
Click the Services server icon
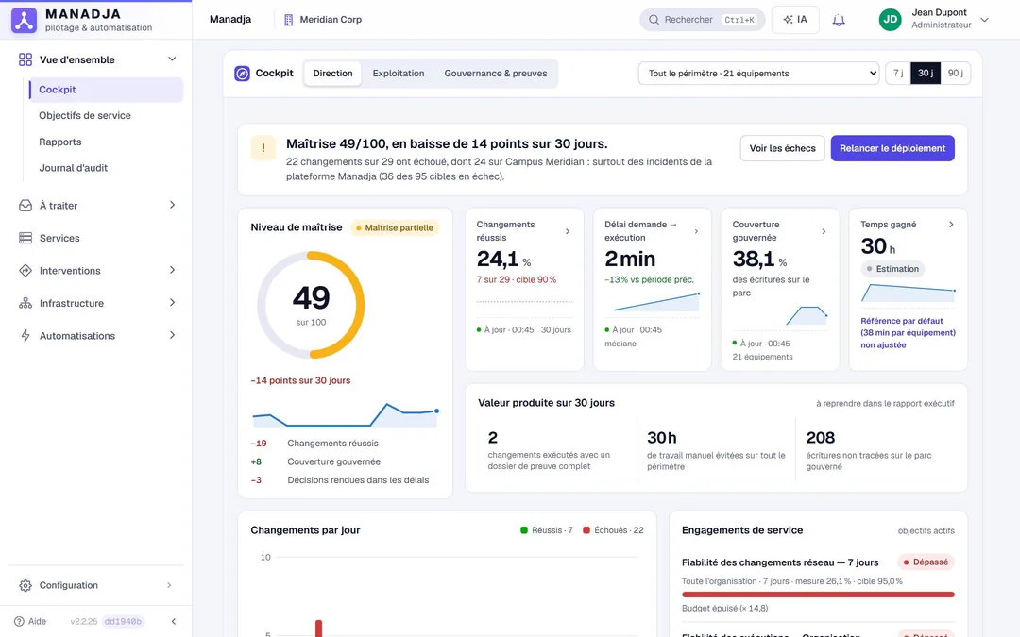point(25,238)
